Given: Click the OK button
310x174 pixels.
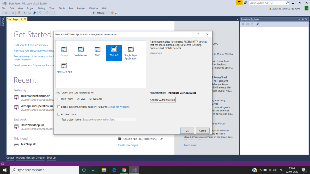Looking at the screenshot, I should (x=187, y=130).
